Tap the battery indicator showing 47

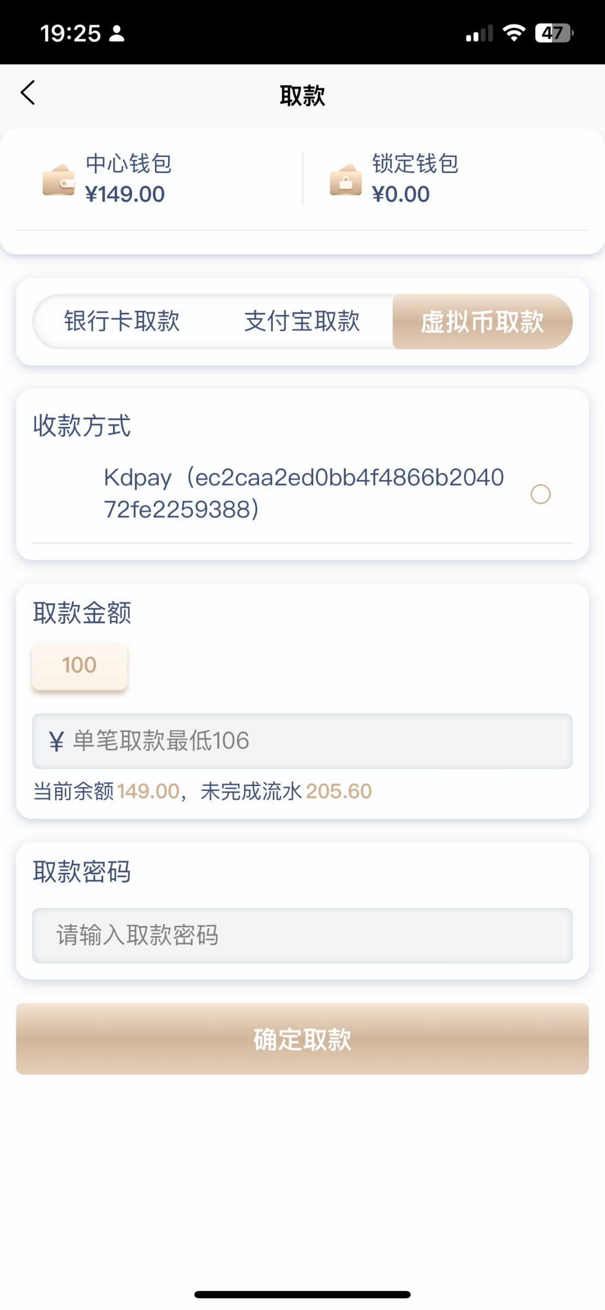click(553, 32)
